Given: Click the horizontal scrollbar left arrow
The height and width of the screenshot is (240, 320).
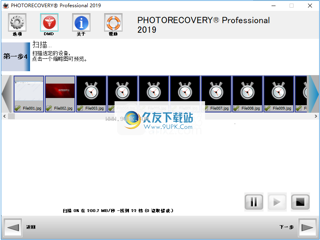Looking at the screenshot, I should tap(4, 116).
